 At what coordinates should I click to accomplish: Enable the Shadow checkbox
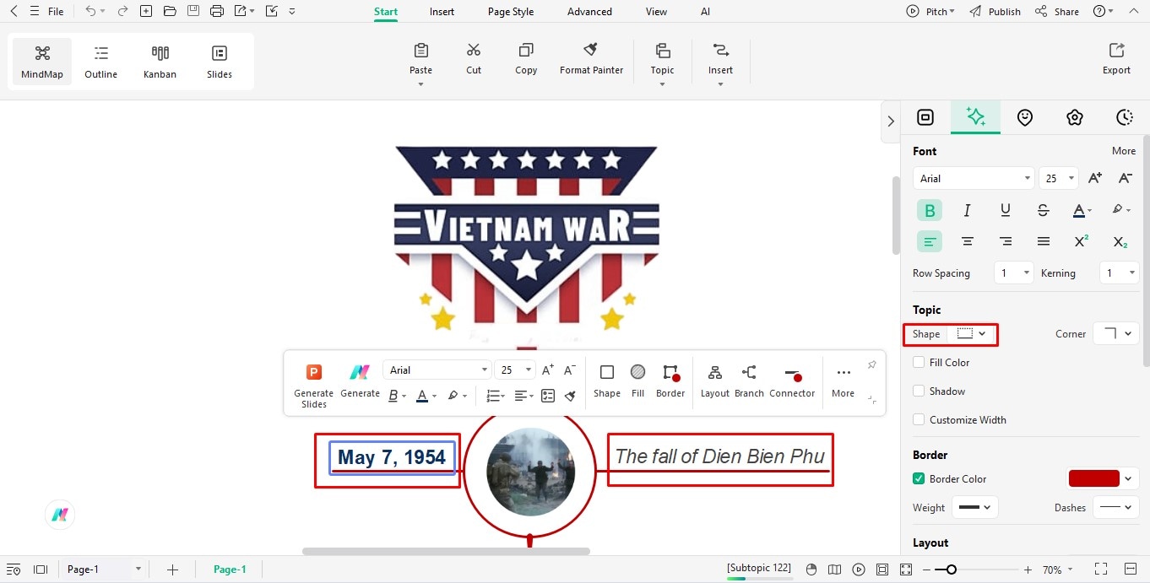[919, 391]
